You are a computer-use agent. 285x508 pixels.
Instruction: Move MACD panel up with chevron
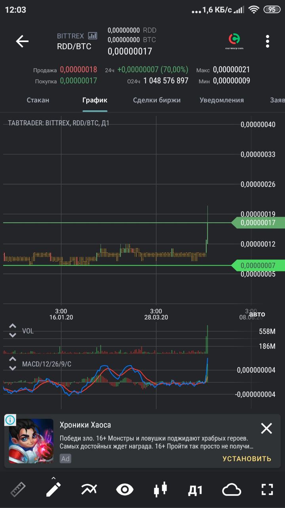click(13, 359)
